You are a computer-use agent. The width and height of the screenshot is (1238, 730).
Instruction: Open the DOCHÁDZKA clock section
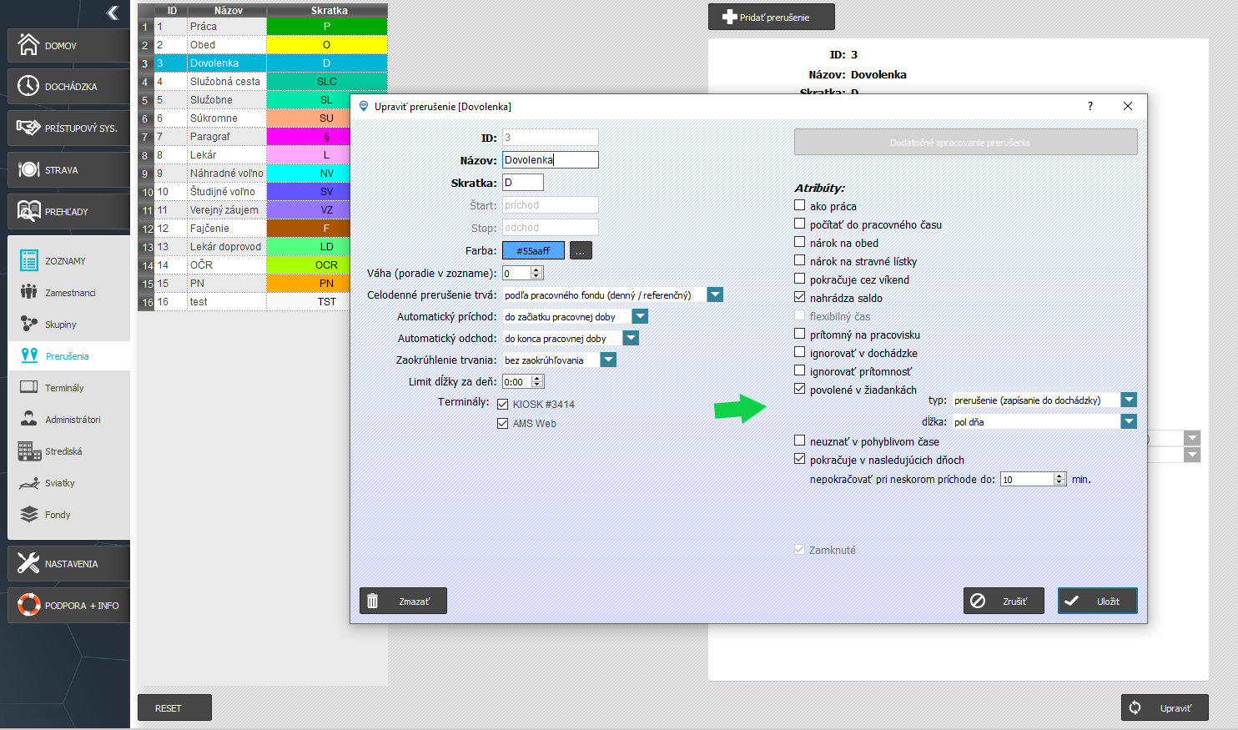click(x=68, y=87)
